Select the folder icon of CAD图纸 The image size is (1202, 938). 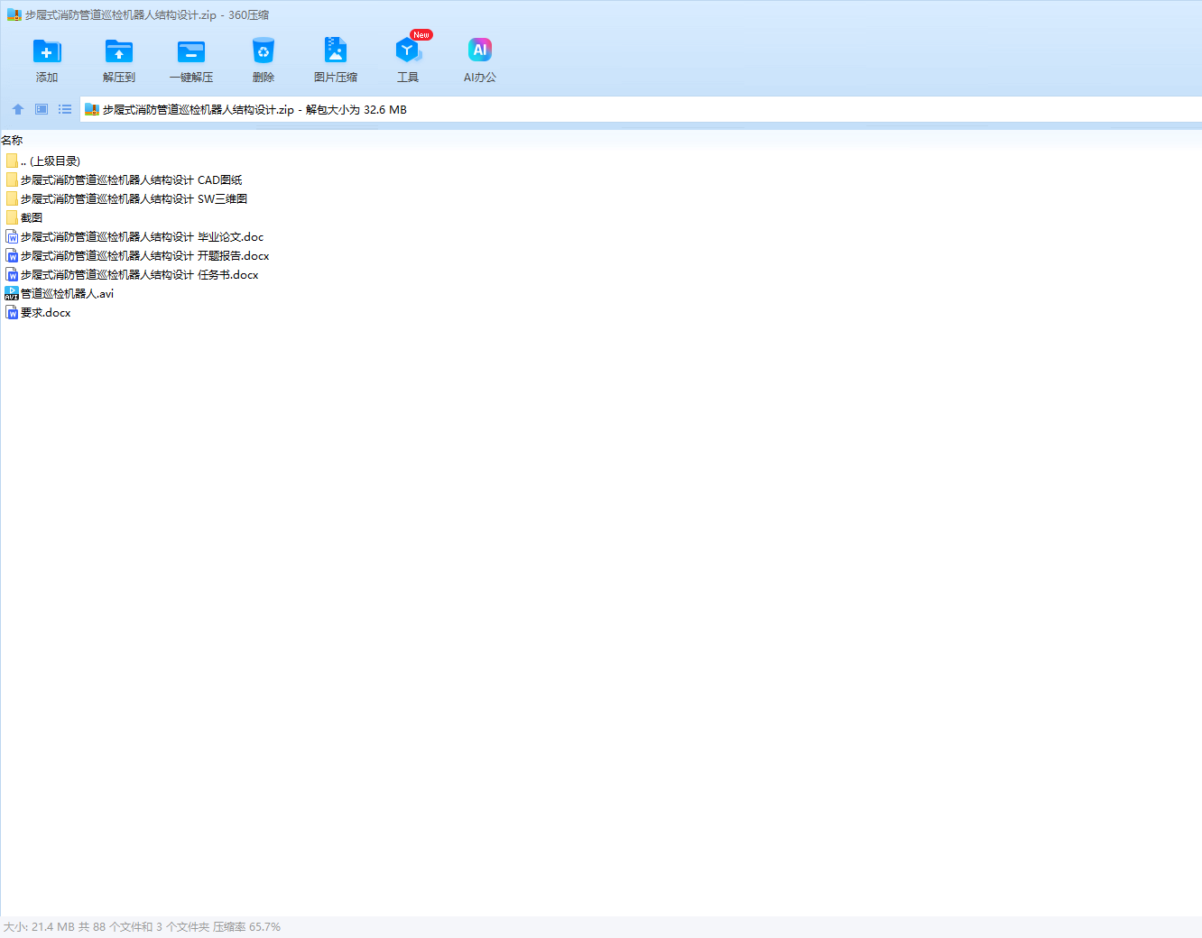(12, 179)
